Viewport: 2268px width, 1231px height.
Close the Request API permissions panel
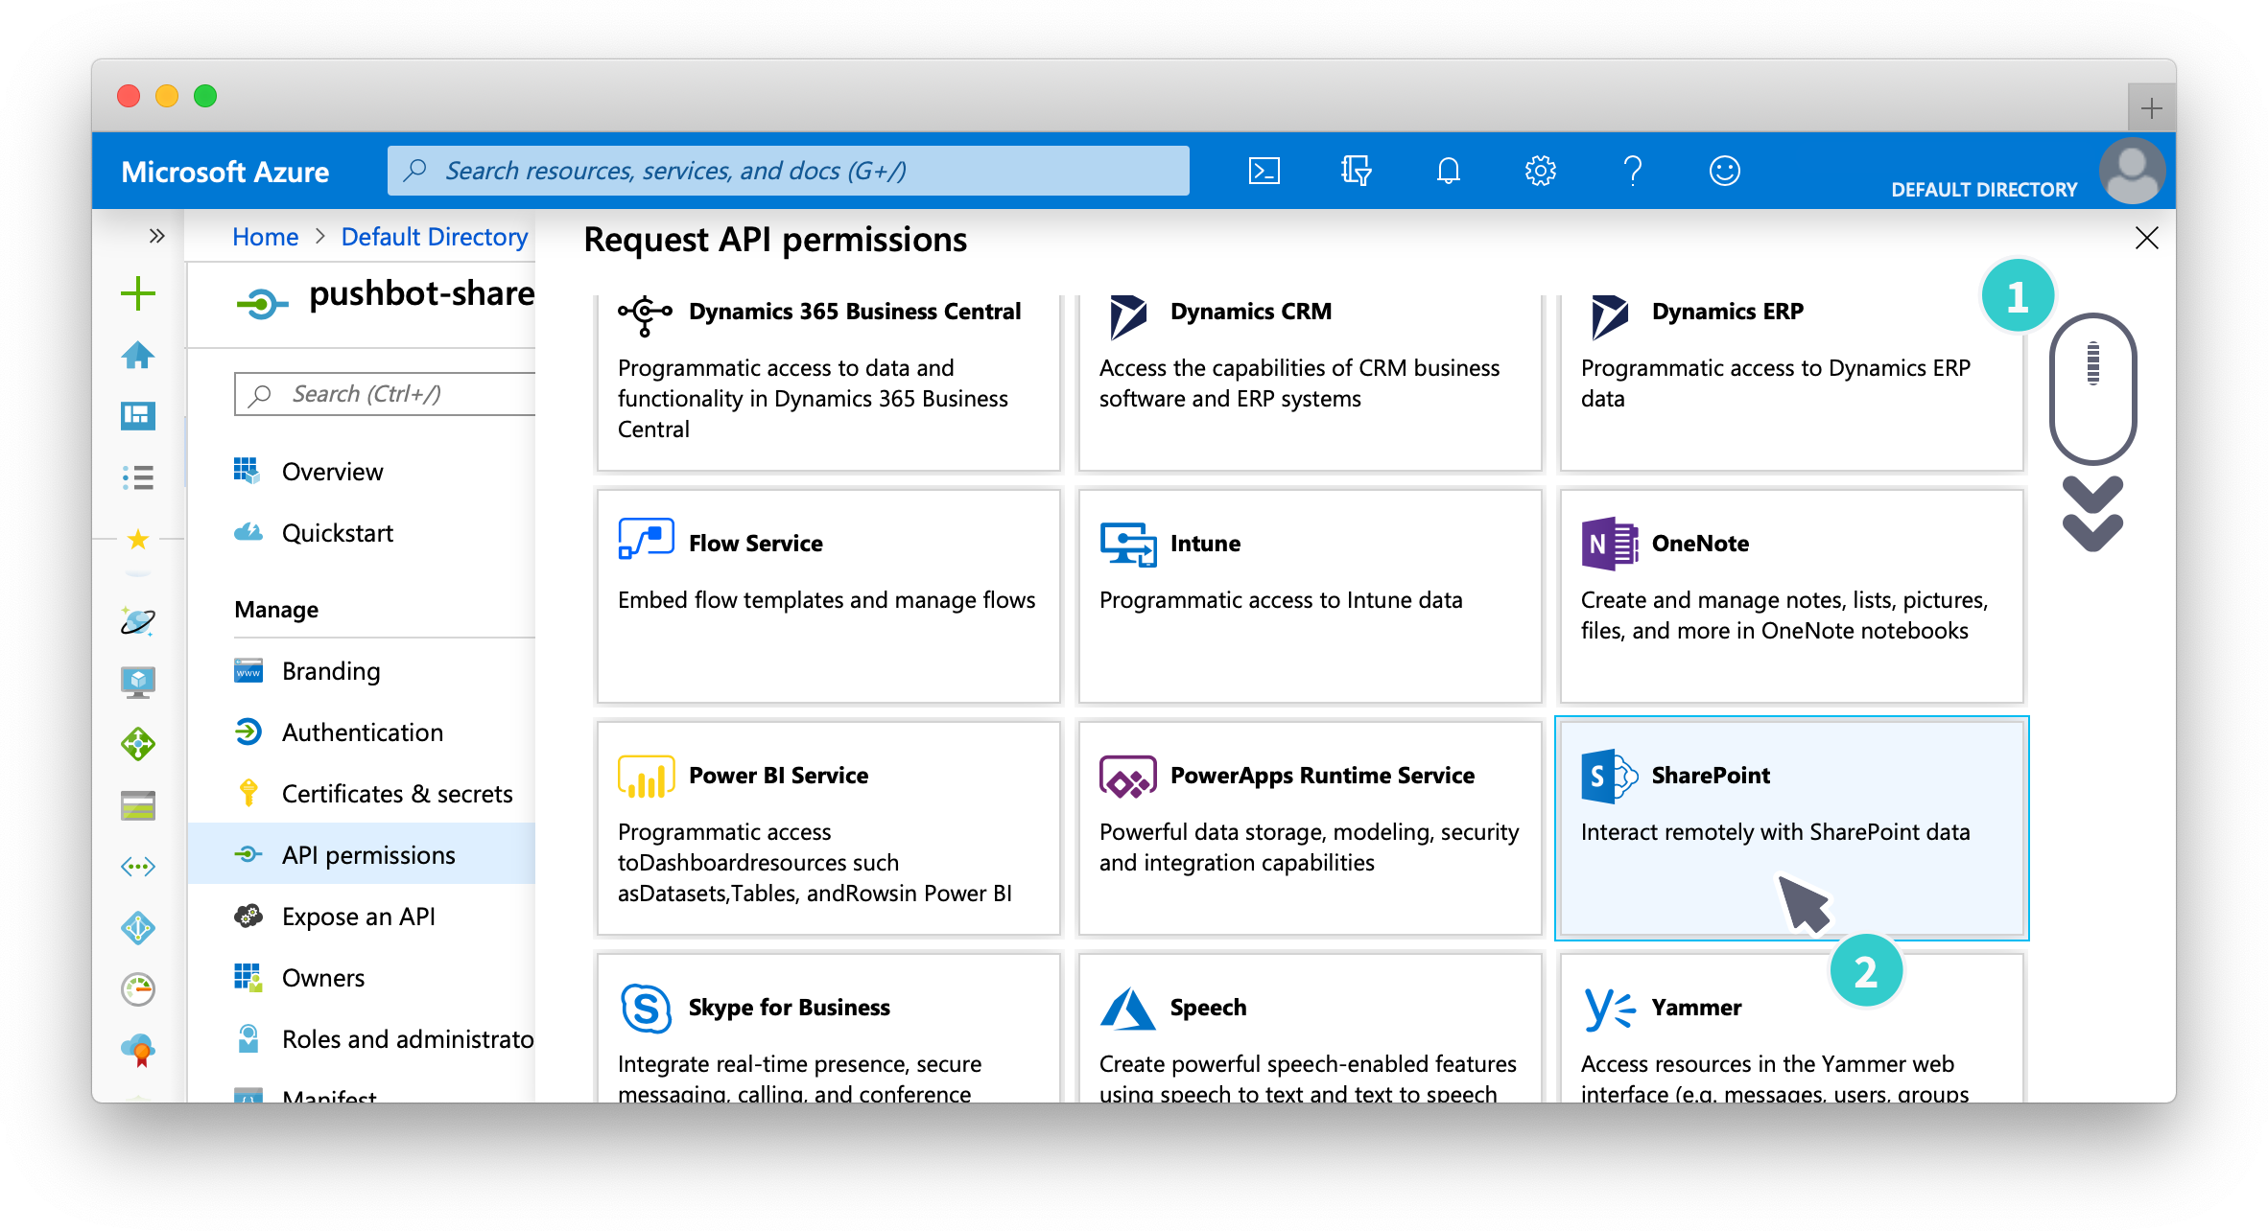(2147, 238)
